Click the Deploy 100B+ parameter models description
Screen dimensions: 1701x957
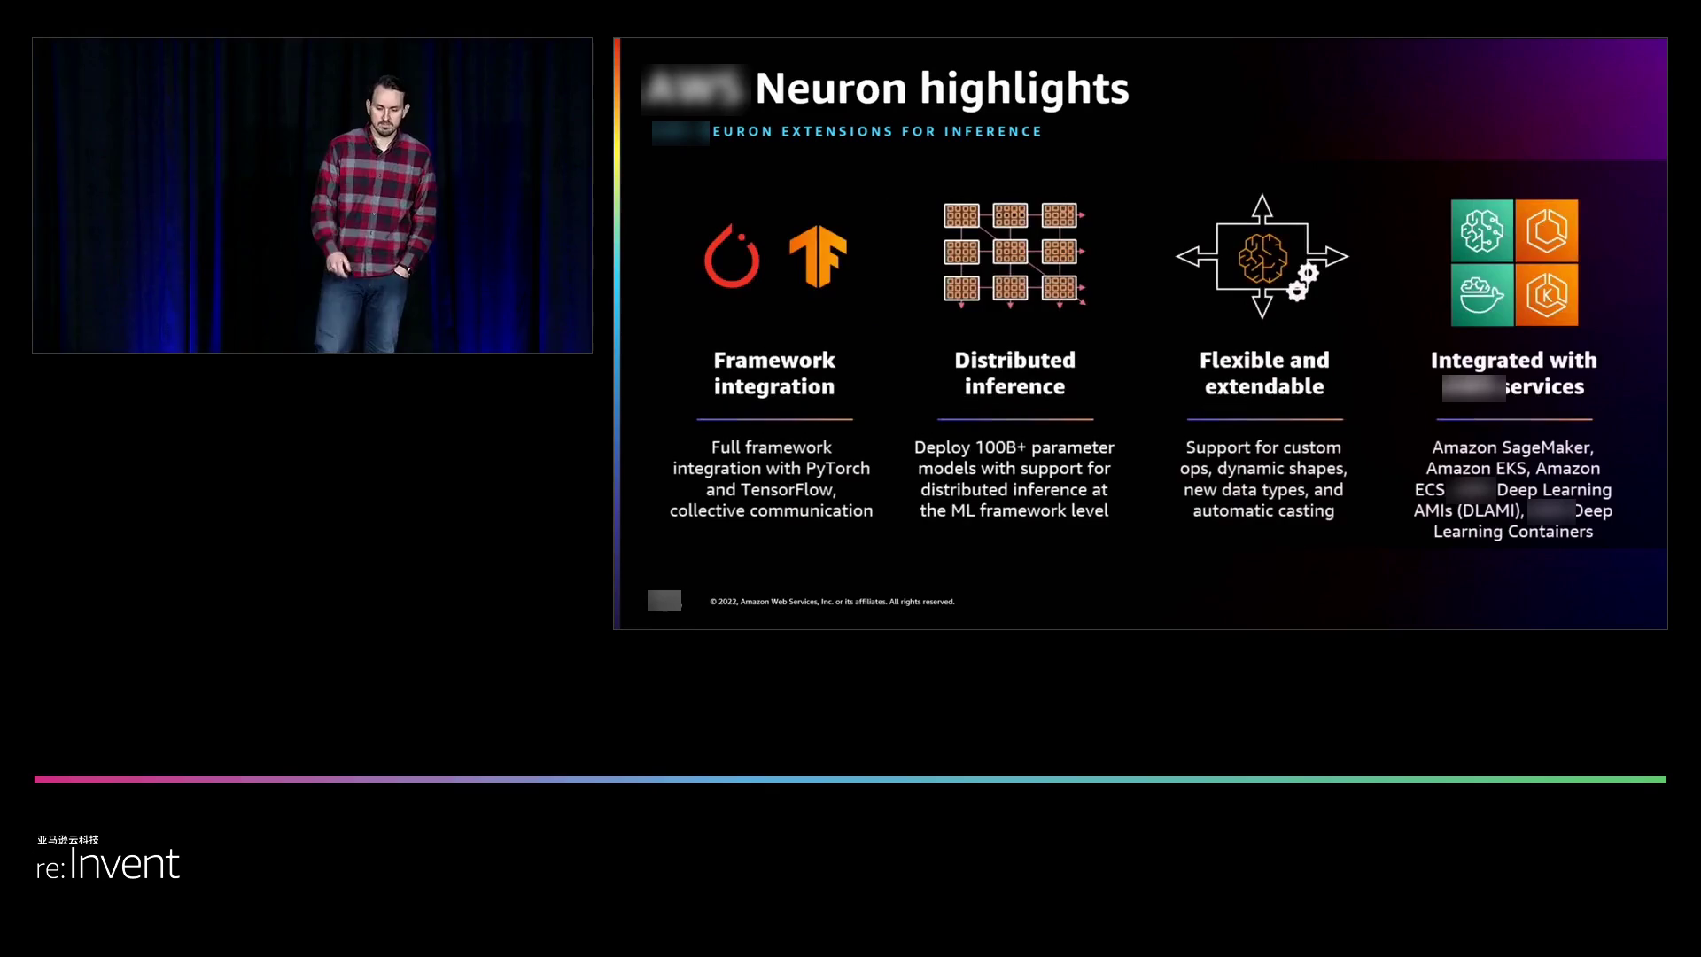pos(1014,478)
